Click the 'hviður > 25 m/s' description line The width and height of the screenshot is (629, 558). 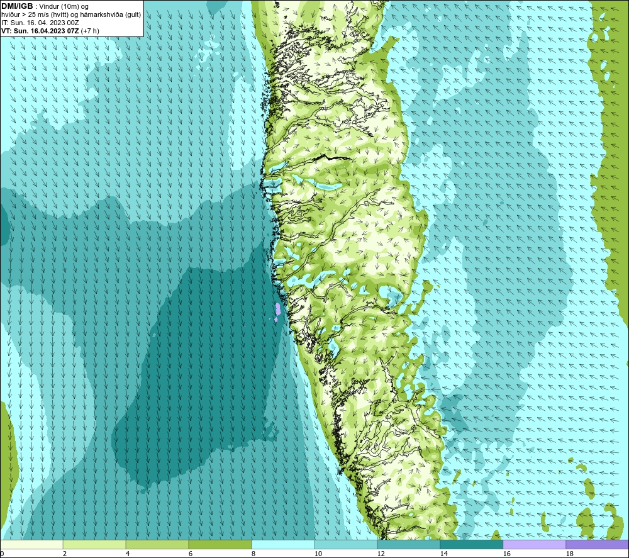[71, 15]
